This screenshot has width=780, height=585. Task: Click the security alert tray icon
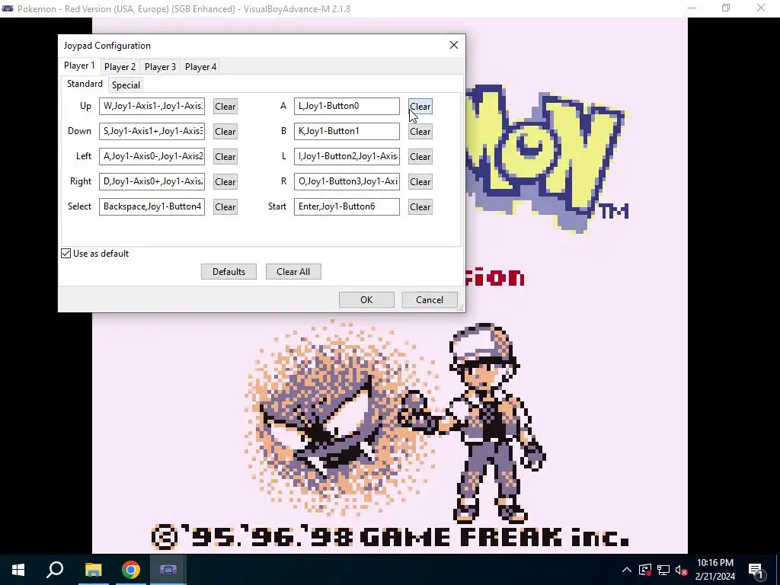(x=645, y=570)
